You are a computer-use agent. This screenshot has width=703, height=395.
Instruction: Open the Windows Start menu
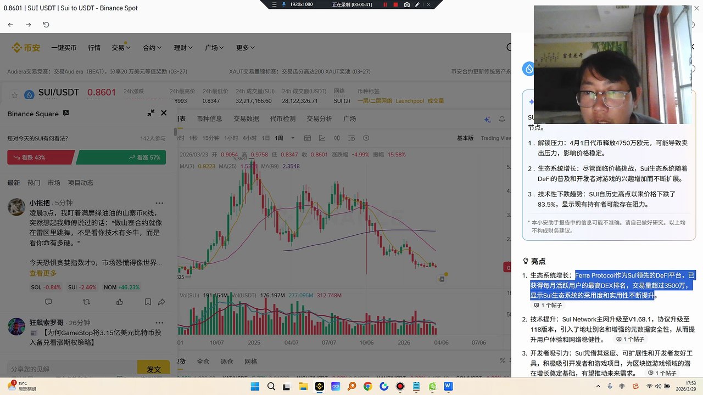click(255, 386)
